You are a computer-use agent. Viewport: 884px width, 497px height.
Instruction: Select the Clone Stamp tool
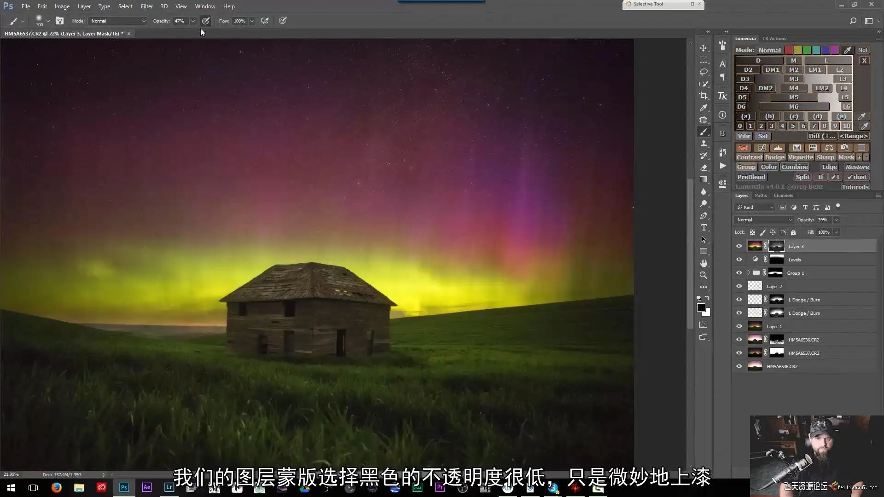(x=704, y=144)
